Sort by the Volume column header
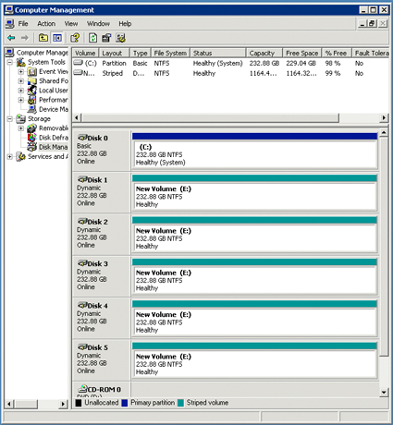This screenshot has height=425, width=393. [x=85, y=53]
